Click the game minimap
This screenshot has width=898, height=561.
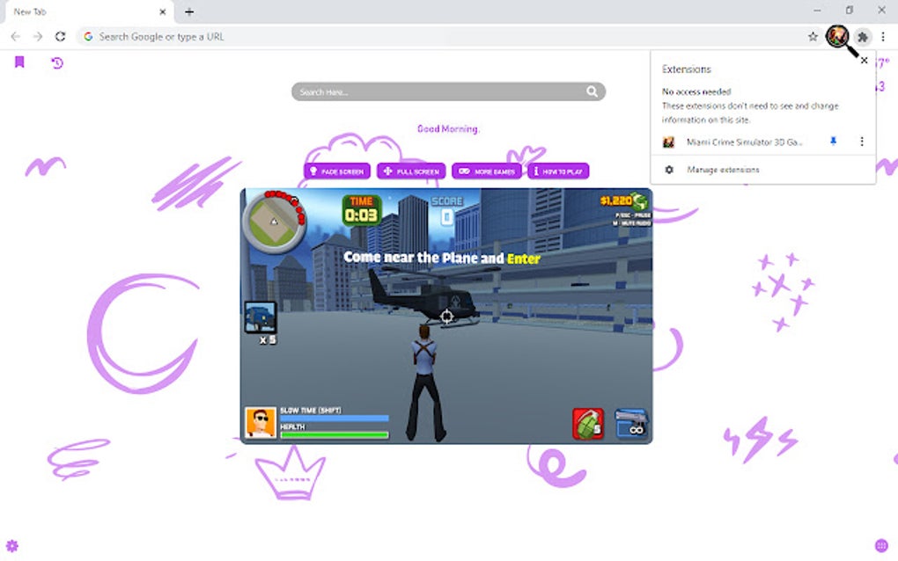[275, 221]
